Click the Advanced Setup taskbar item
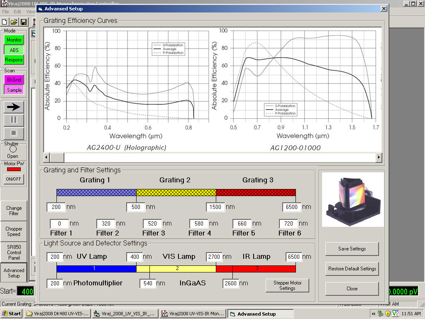 click(x=261, y=314)
